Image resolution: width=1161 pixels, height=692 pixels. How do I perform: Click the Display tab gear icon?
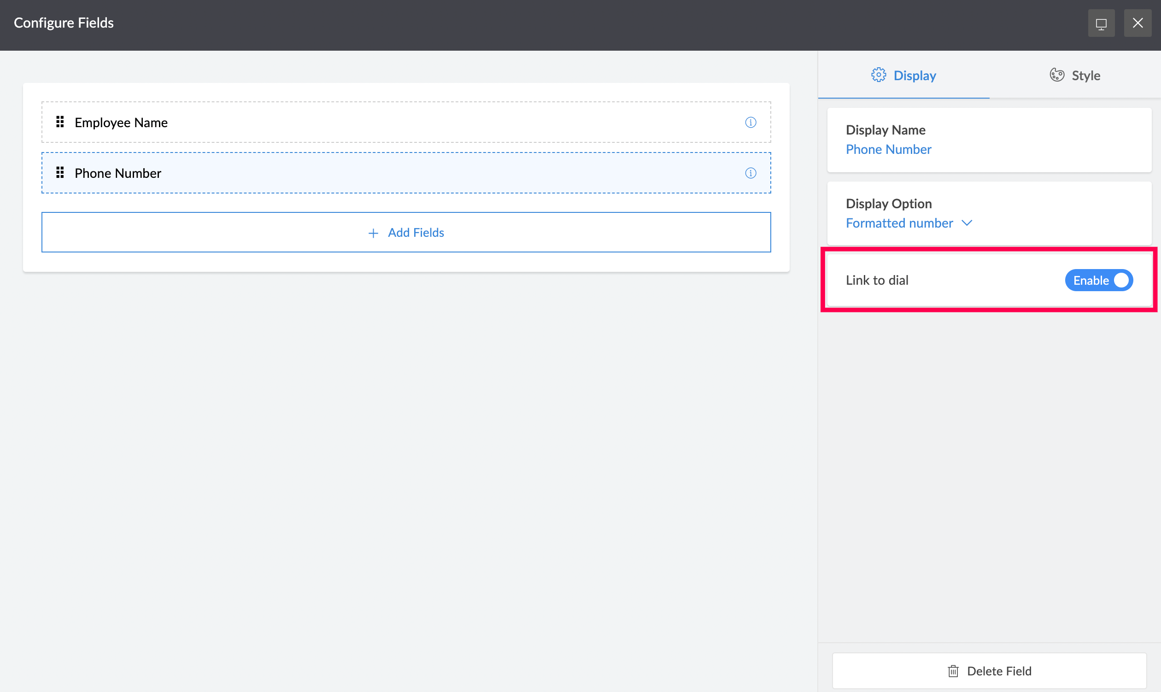[879, 75]
